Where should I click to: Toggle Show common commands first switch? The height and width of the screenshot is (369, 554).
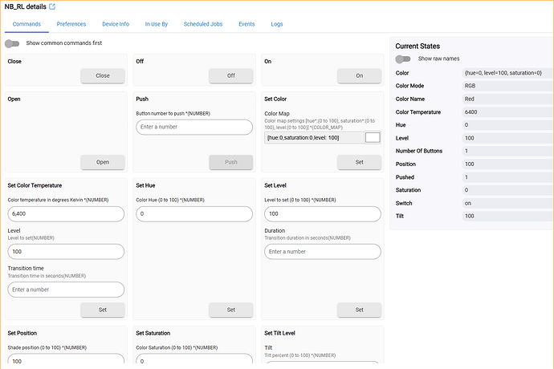pyautogui.click(x=13, y=43)
